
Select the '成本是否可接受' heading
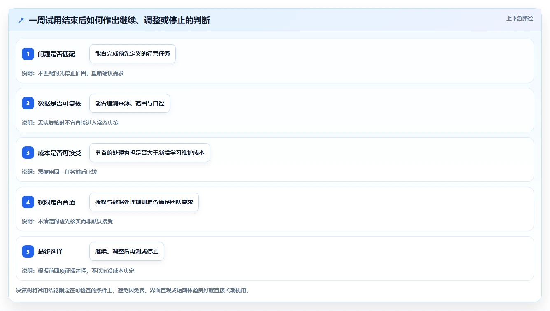point(60,153)
